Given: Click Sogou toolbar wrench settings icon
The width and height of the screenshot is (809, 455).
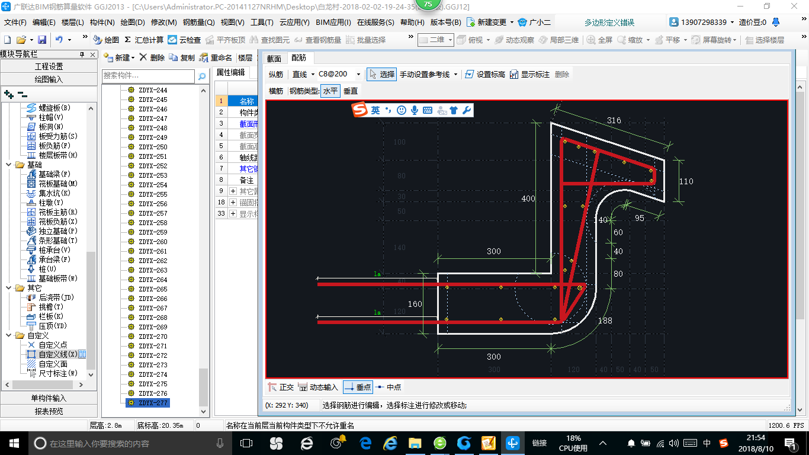Looking at the screenshot, I should (467, 110).
